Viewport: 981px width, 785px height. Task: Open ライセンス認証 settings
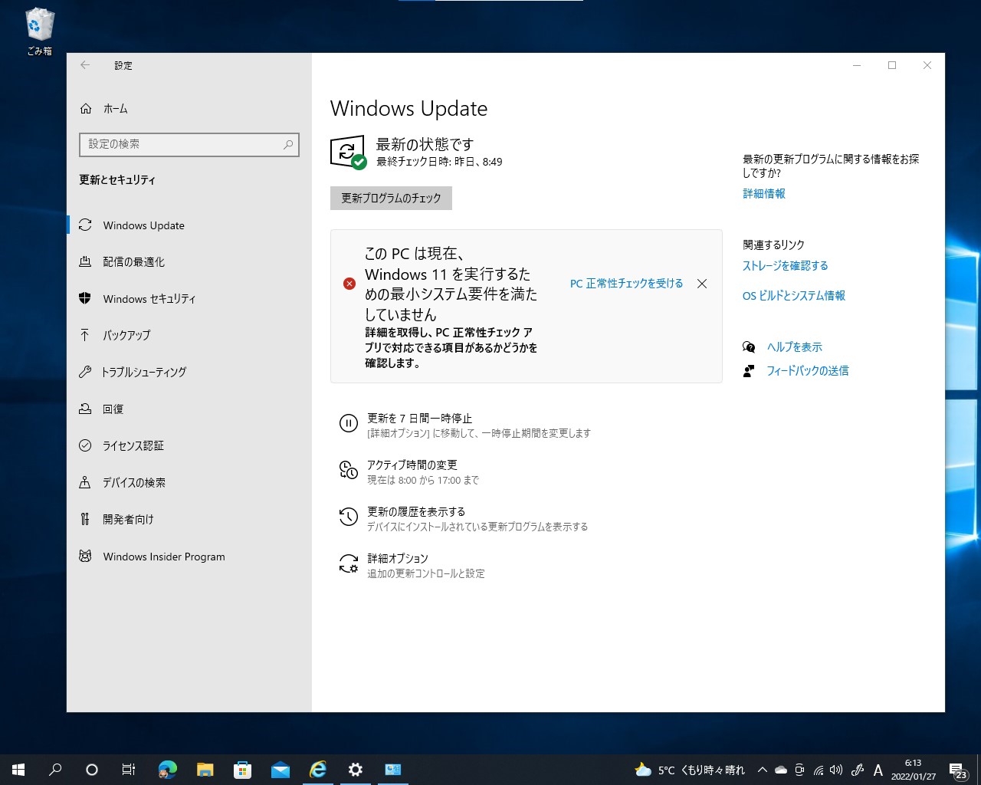pyautogui.click(x=133, y=445)
